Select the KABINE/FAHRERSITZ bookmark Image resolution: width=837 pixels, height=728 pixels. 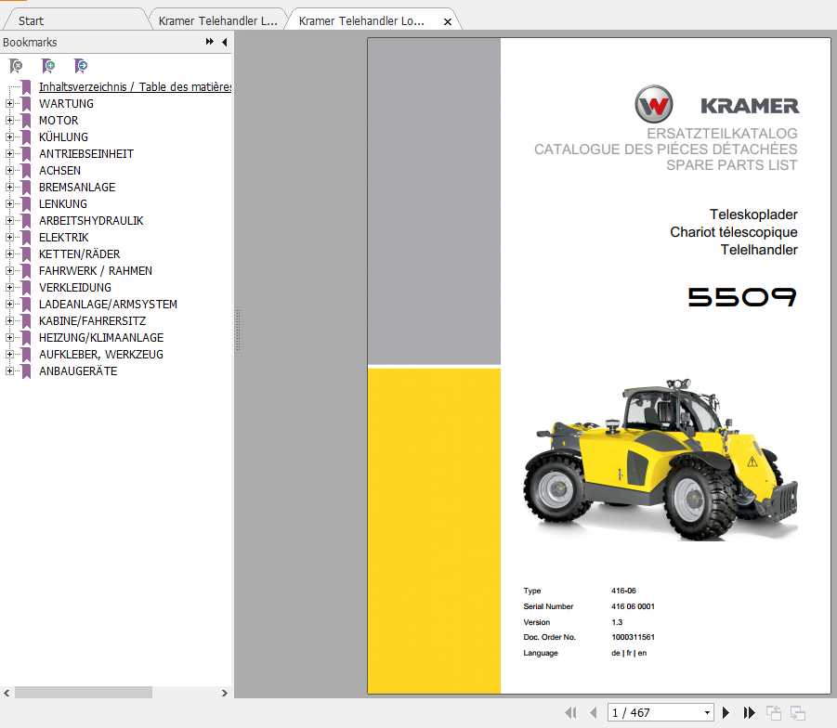point(92,320)
